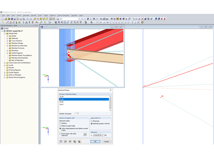The image size is (214, 155).
Task: Click the highlighted show-rendering toolbar icon
Action: coord(117,19)
